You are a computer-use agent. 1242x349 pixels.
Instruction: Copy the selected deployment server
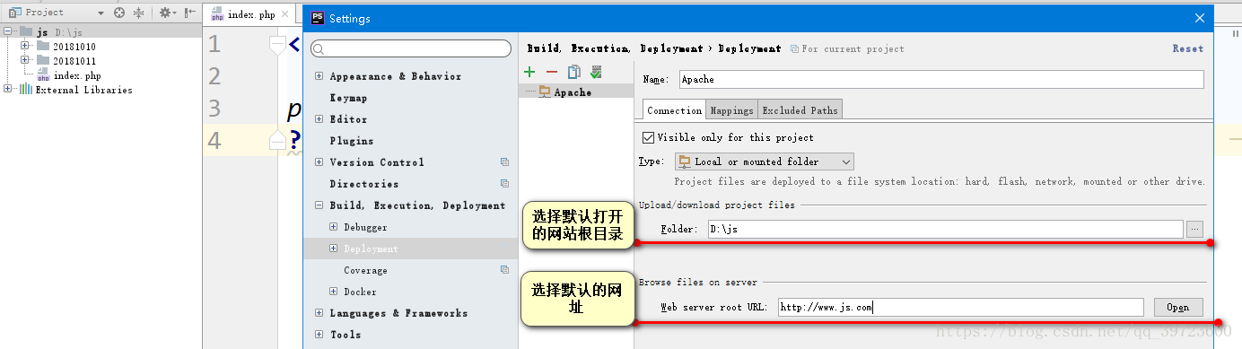[573, 72]
